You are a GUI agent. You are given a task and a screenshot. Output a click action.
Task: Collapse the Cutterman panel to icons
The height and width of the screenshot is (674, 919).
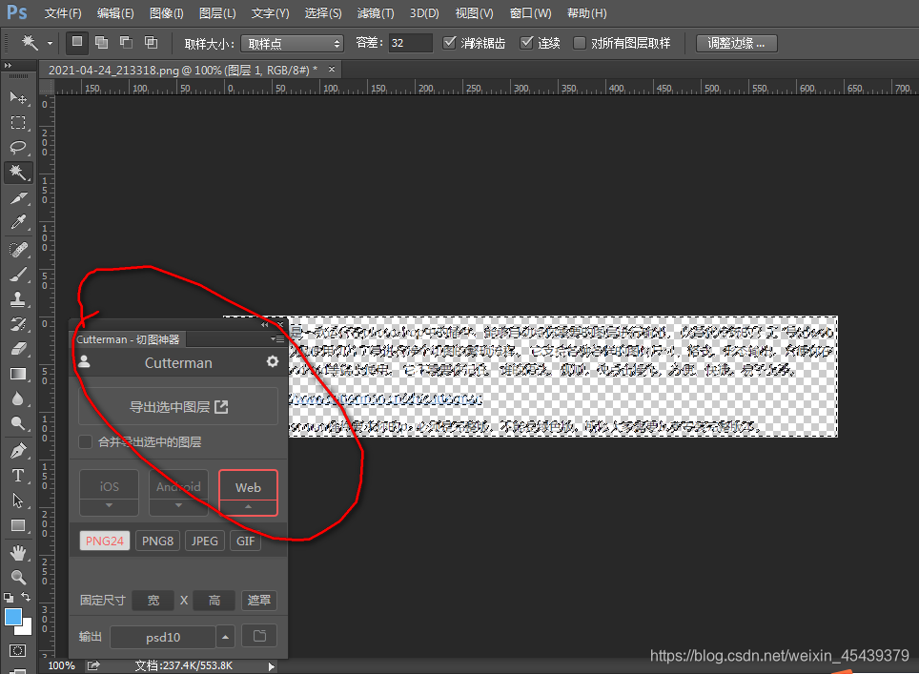[265, 324]
